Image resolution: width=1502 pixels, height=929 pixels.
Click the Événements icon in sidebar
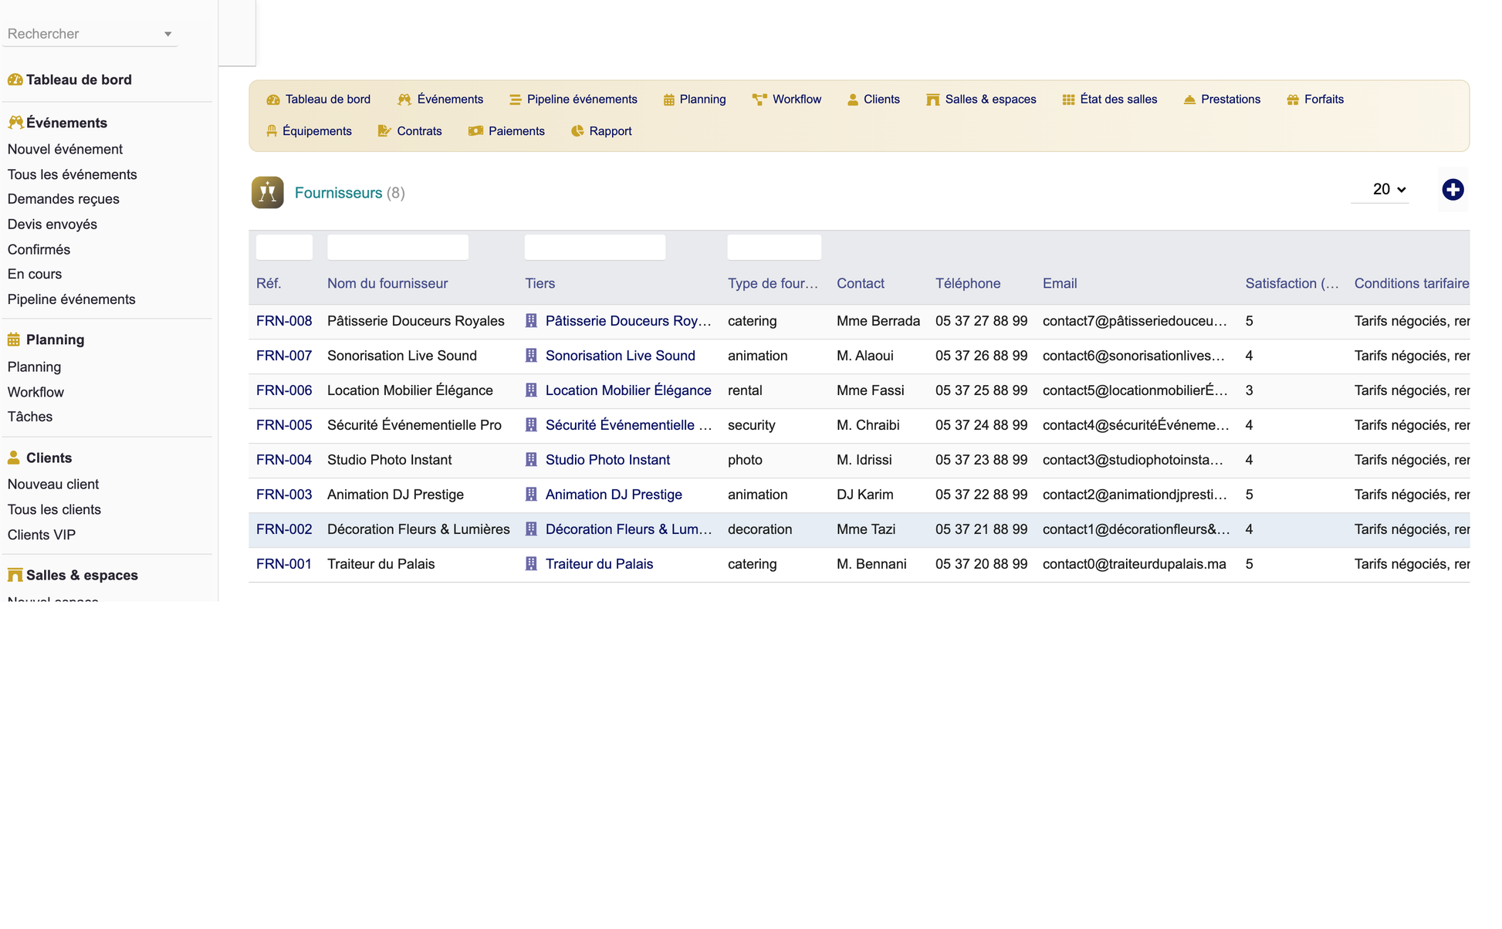(x=15, y=123)
